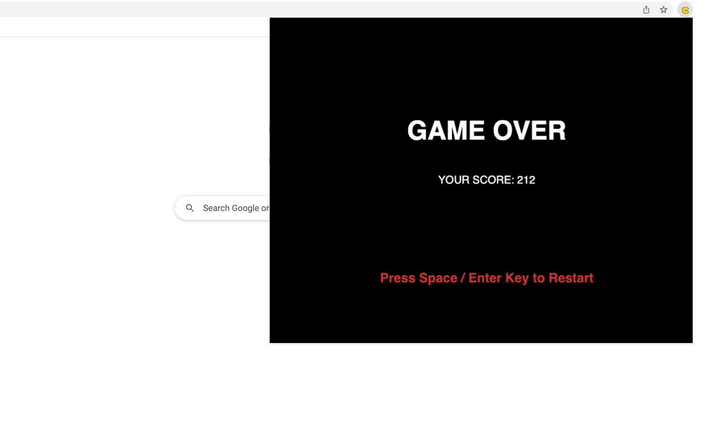711x444 pixels.
Task: Click Press Space / Enter Key to Restart
Action: 487,278
